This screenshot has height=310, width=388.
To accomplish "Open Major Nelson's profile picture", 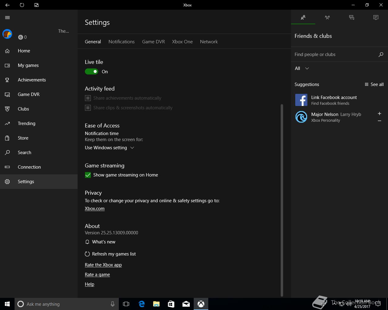I will pyautogui.click(x=301, y=117).
